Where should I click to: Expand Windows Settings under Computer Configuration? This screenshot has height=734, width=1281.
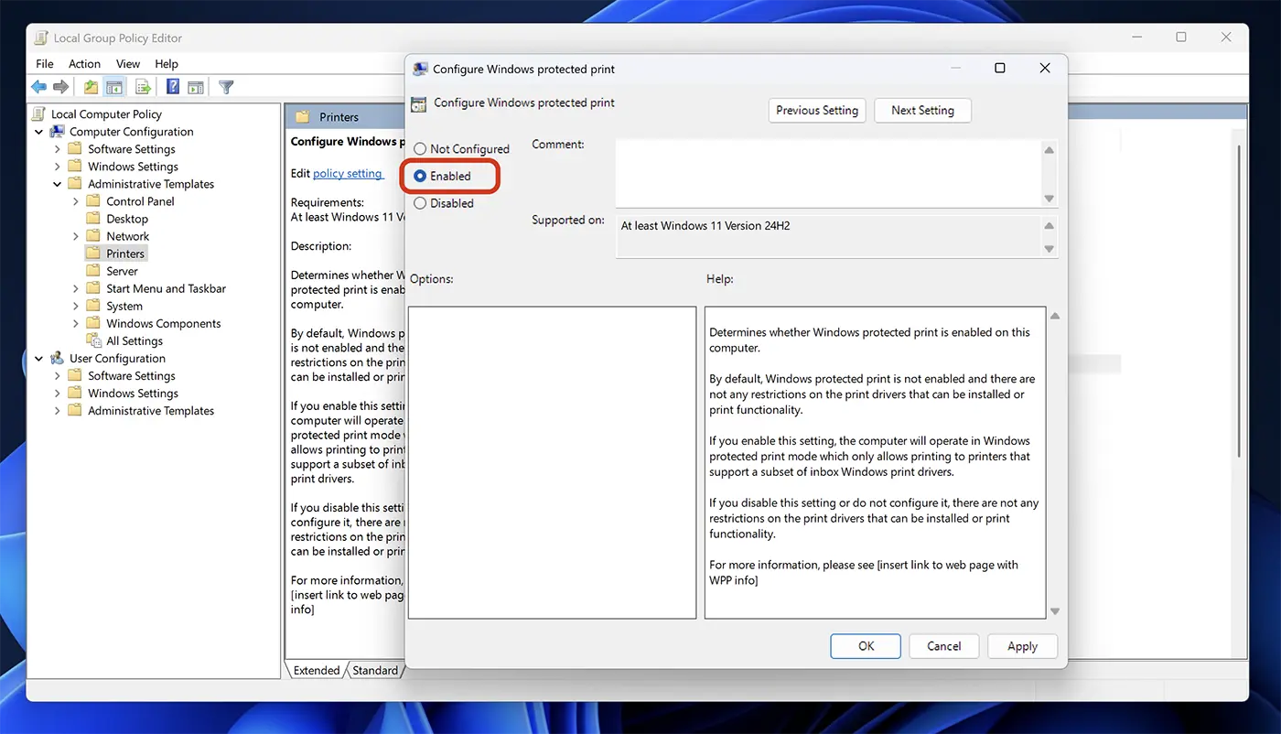tap(58, 167)
